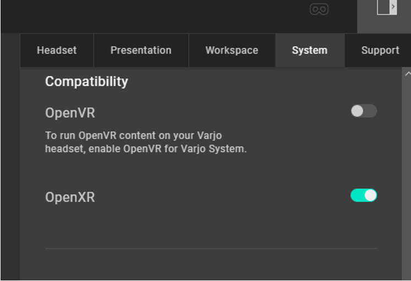Screen dimensions: 411x281
Task: Click the sidebar panel collapse chevron
Action: tap(393, 7)
